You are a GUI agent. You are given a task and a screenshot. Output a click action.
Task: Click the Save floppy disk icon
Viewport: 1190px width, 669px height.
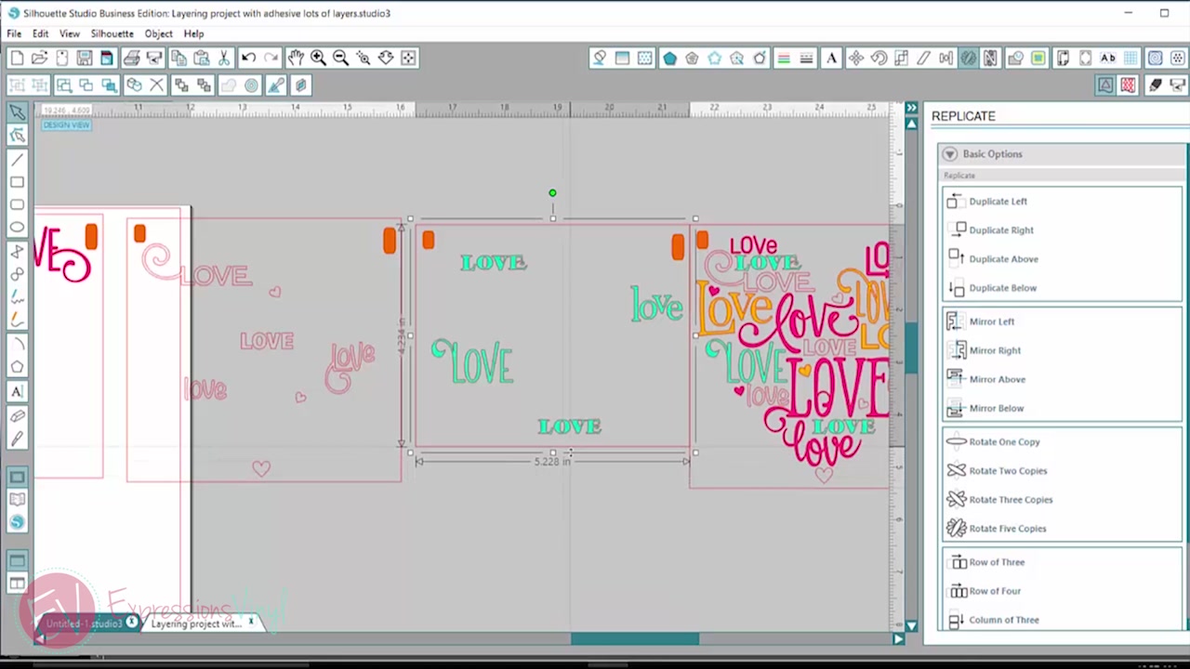click(85, 58)
